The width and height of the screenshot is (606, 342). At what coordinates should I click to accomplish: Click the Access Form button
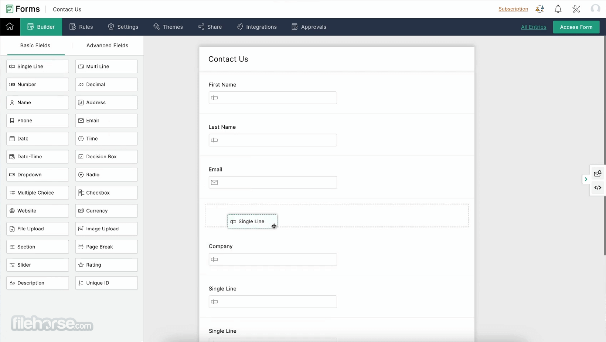coord(576,27)
